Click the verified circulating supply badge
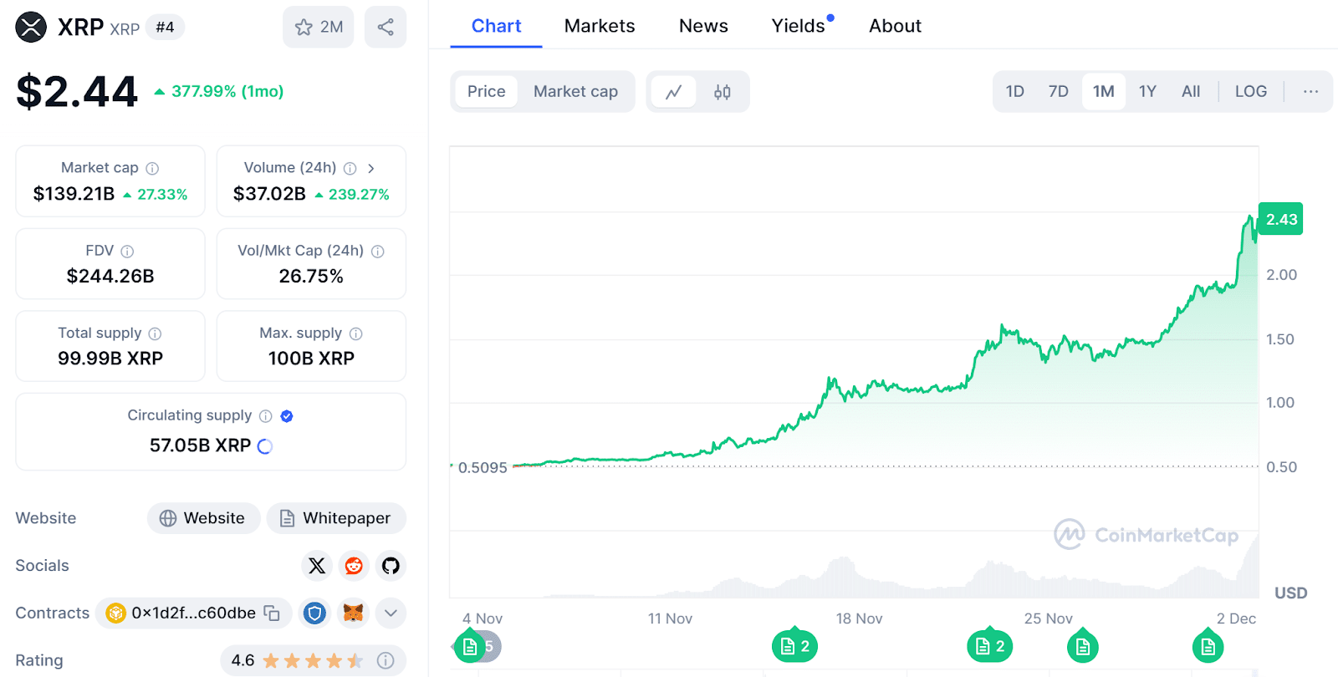Screen dimensions: 1338x677 tap(287, 416)
